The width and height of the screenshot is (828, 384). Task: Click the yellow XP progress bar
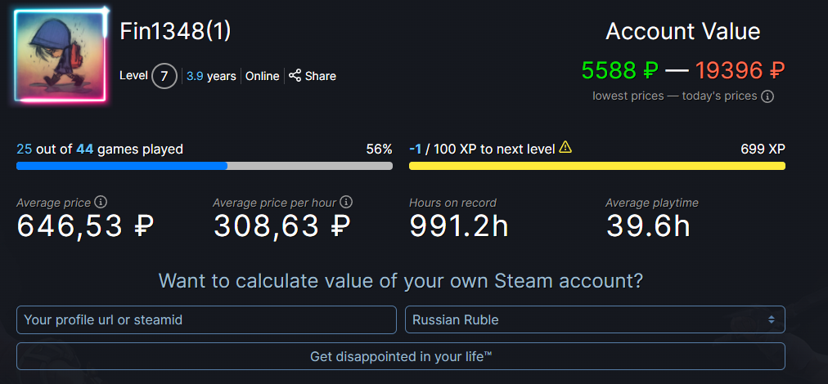coord(597,166)
